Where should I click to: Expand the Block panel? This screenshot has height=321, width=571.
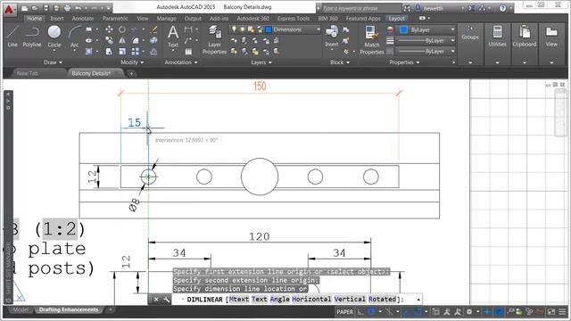(340, 62)
